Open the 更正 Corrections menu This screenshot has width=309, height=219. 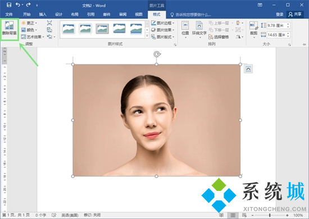pyautogui.click(x=29, y=23)
